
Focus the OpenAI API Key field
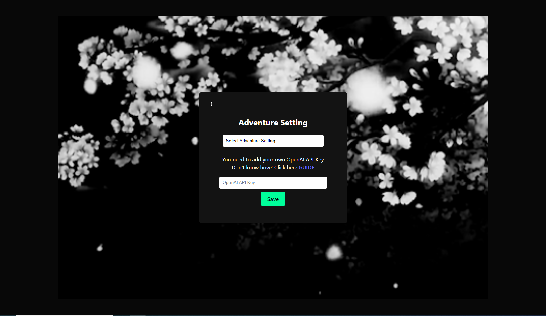(273, 183)
